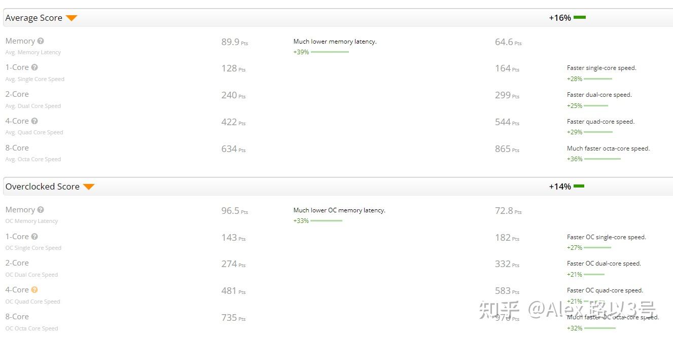Viewport: 673px width, 337px height.
Task: Click "Faster single-core speed." description
Action: click(601, 68)
